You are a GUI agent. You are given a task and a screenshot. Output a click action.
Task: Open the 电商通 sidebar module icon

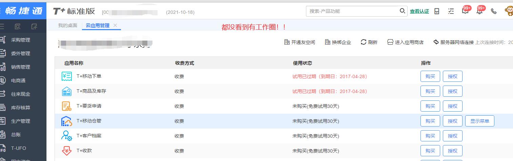3,80
